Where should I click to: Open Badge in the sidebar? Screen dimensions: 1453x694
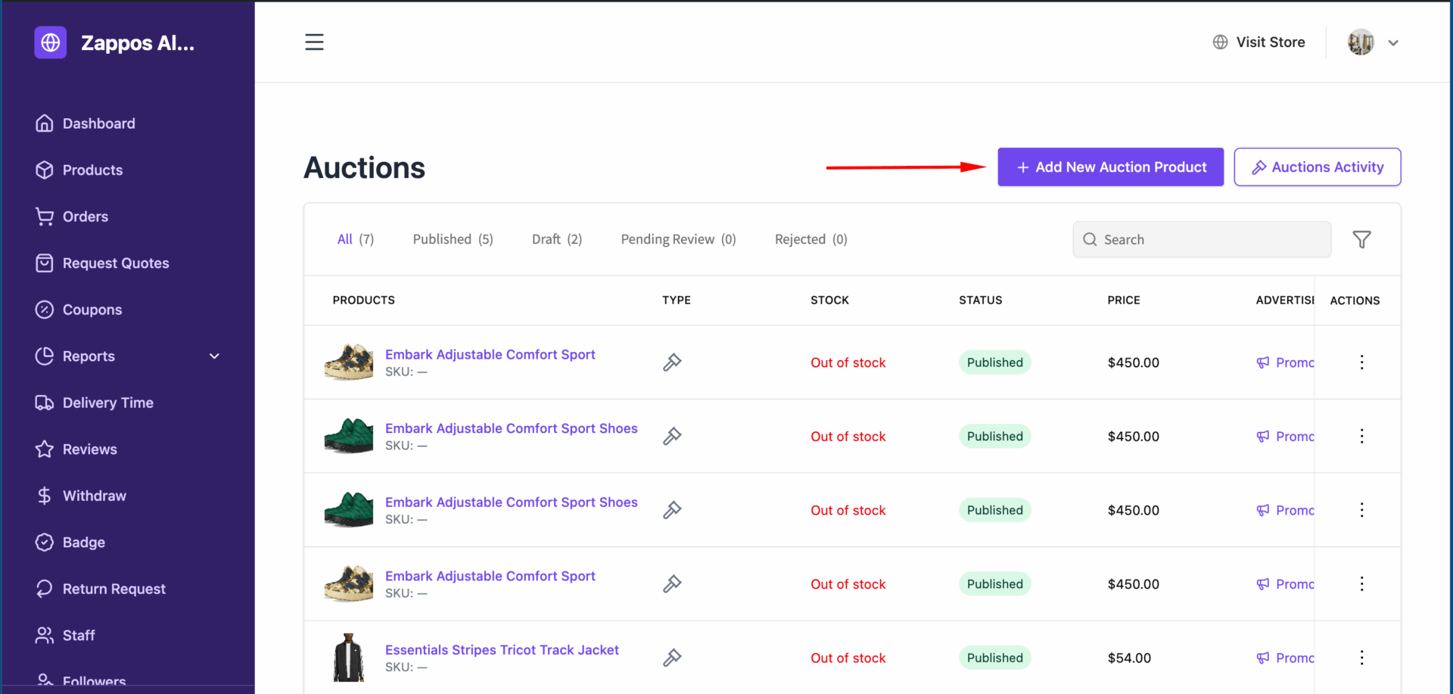point(70,543)
